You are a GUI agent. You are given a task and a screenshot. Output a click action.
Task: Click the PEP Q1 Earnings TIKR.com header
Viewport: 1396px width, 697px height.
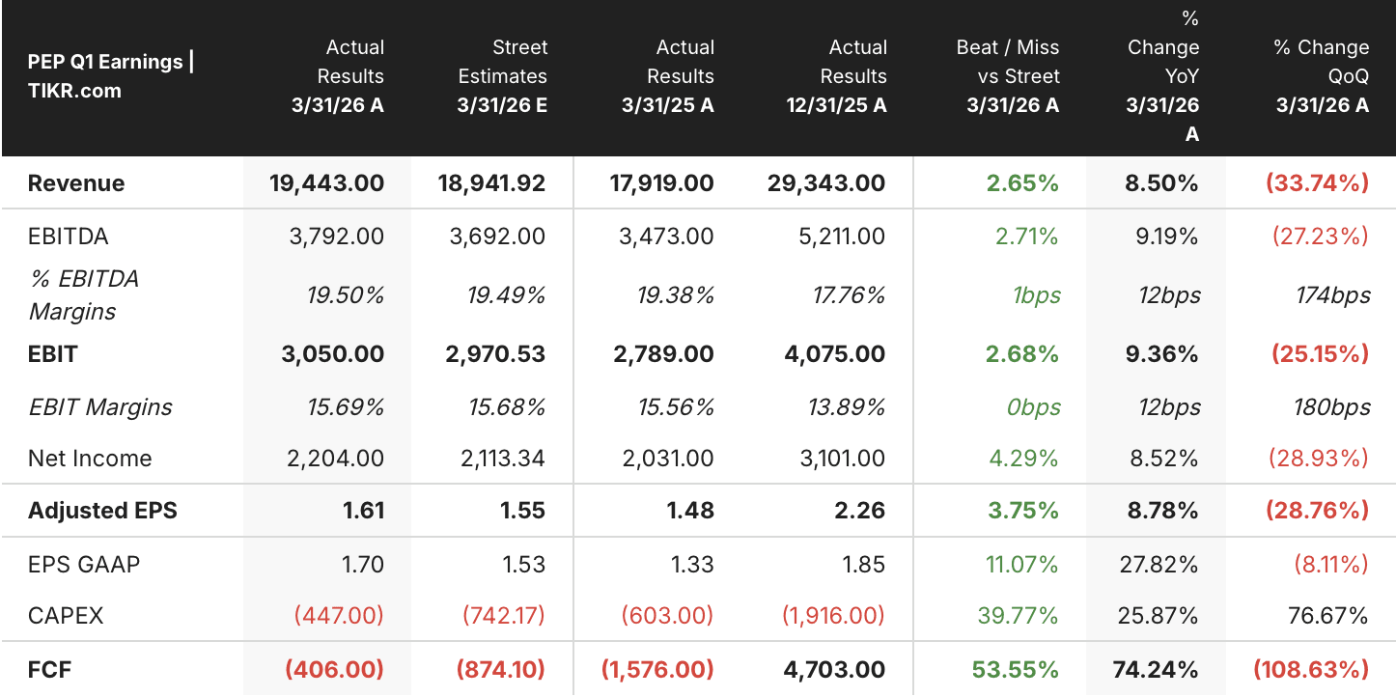(111, 76)
